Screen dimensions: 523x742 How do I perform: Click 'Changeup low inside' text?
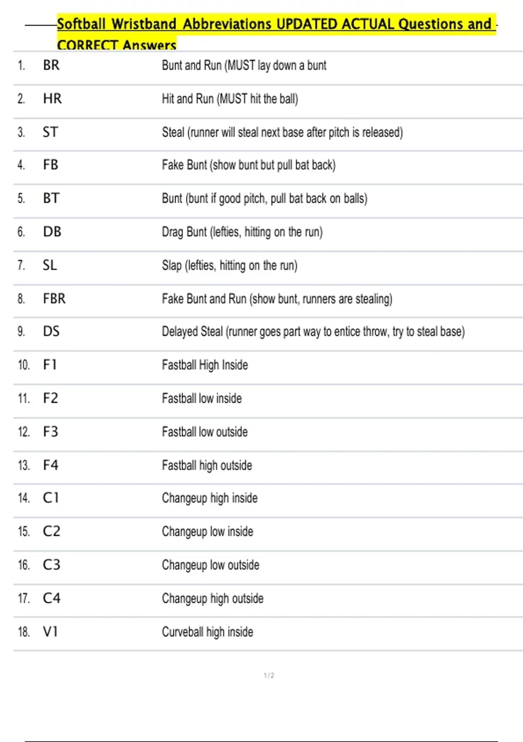207,532
